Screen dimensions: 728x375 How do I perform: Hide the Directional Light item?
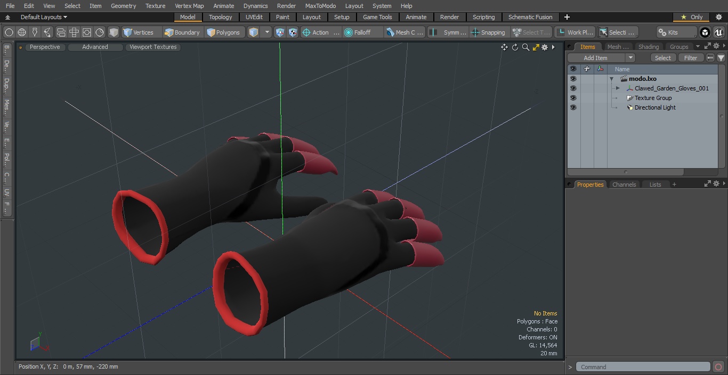(x=573, y=107)
